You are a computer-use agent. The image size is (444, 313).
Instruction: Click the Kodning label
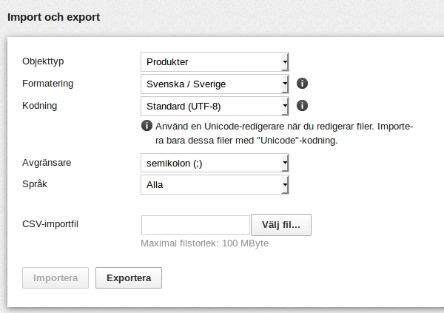coord(40,105)
